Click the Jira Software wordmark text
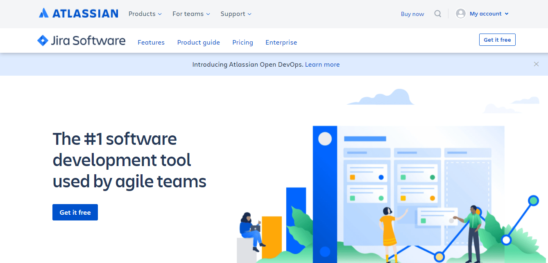This screenshot has height=263, width=548. click(x=88, y=40)
